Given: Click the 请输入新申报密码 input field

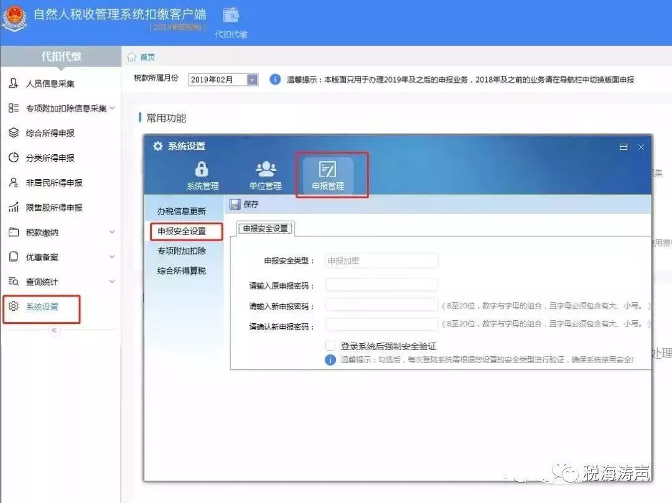Looking at the screenshot, I should tap(381, 305).
